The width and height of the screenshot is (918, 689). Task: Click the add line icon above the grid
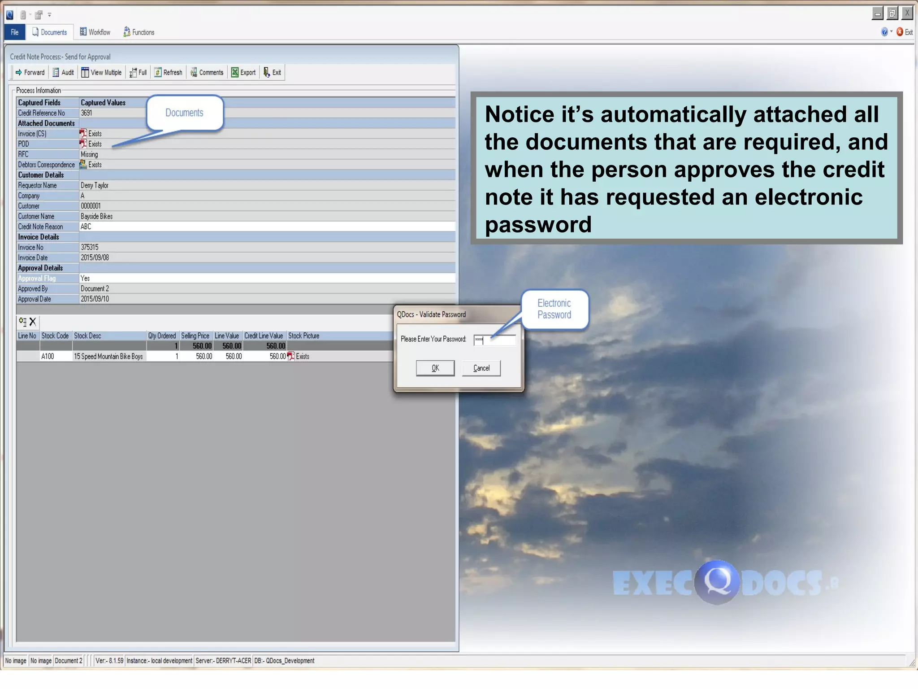click(x=22, y=322)
